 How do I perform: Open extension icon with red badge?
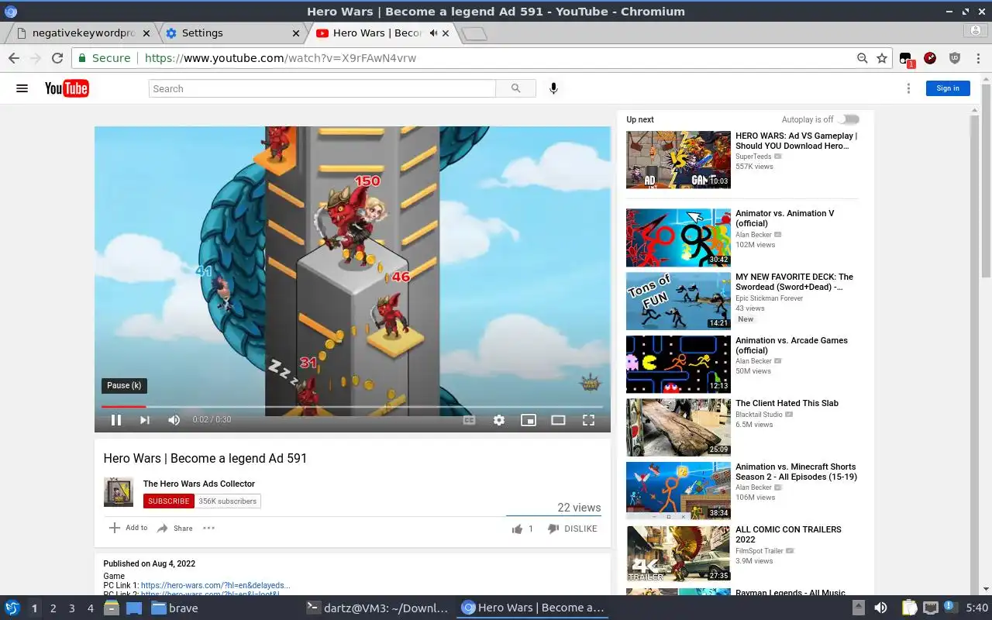point(907,59)
